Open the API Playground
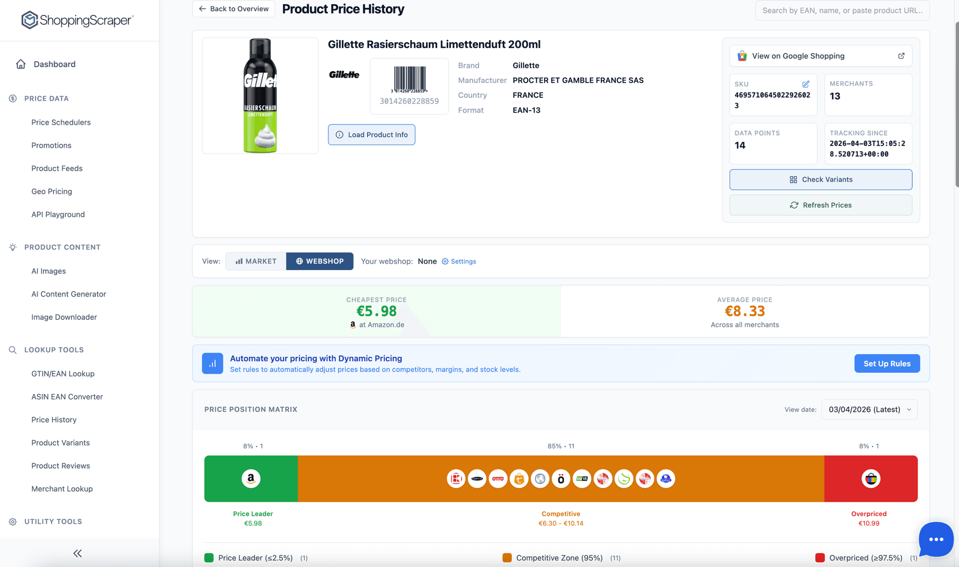Screen dimensions: 959x567 tap(58, 214)
